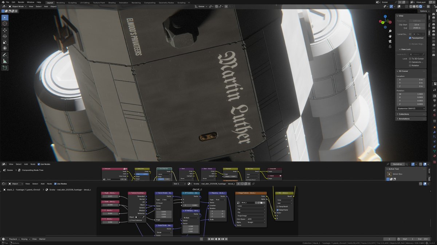The height and width of the screenshot is (245, 437).
Task: Click the blue Z axis on navigation gizmo
Action: (386, 17)
